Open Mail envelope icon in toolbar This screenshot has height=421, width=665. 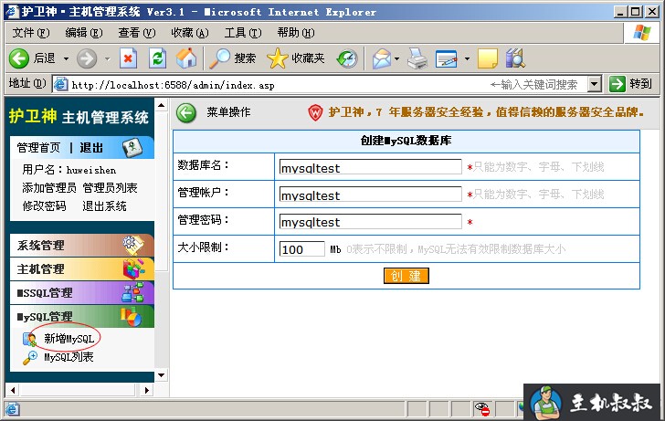(382, 58)
